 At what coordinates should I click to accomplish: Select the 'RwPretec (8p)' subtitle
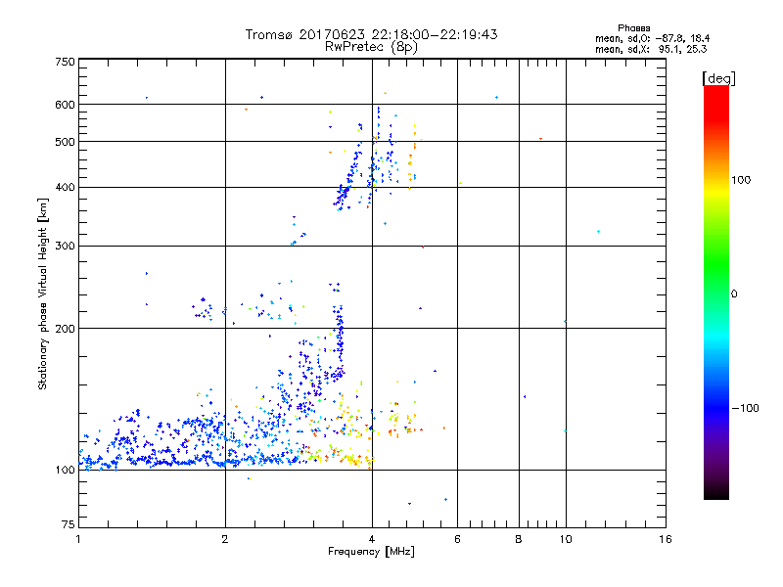(371, 47)
